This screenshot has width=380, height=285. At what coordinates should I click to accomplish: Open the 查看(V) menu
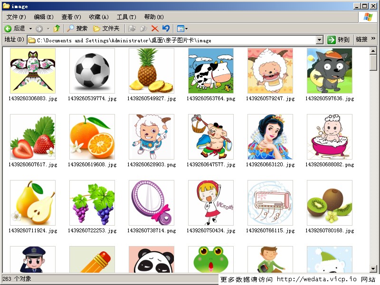[x=71, y=17]
